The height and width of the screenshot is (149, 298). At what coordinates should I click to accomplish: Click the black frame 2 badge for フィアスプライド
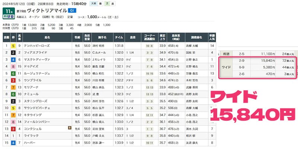(x=13, y=53)
